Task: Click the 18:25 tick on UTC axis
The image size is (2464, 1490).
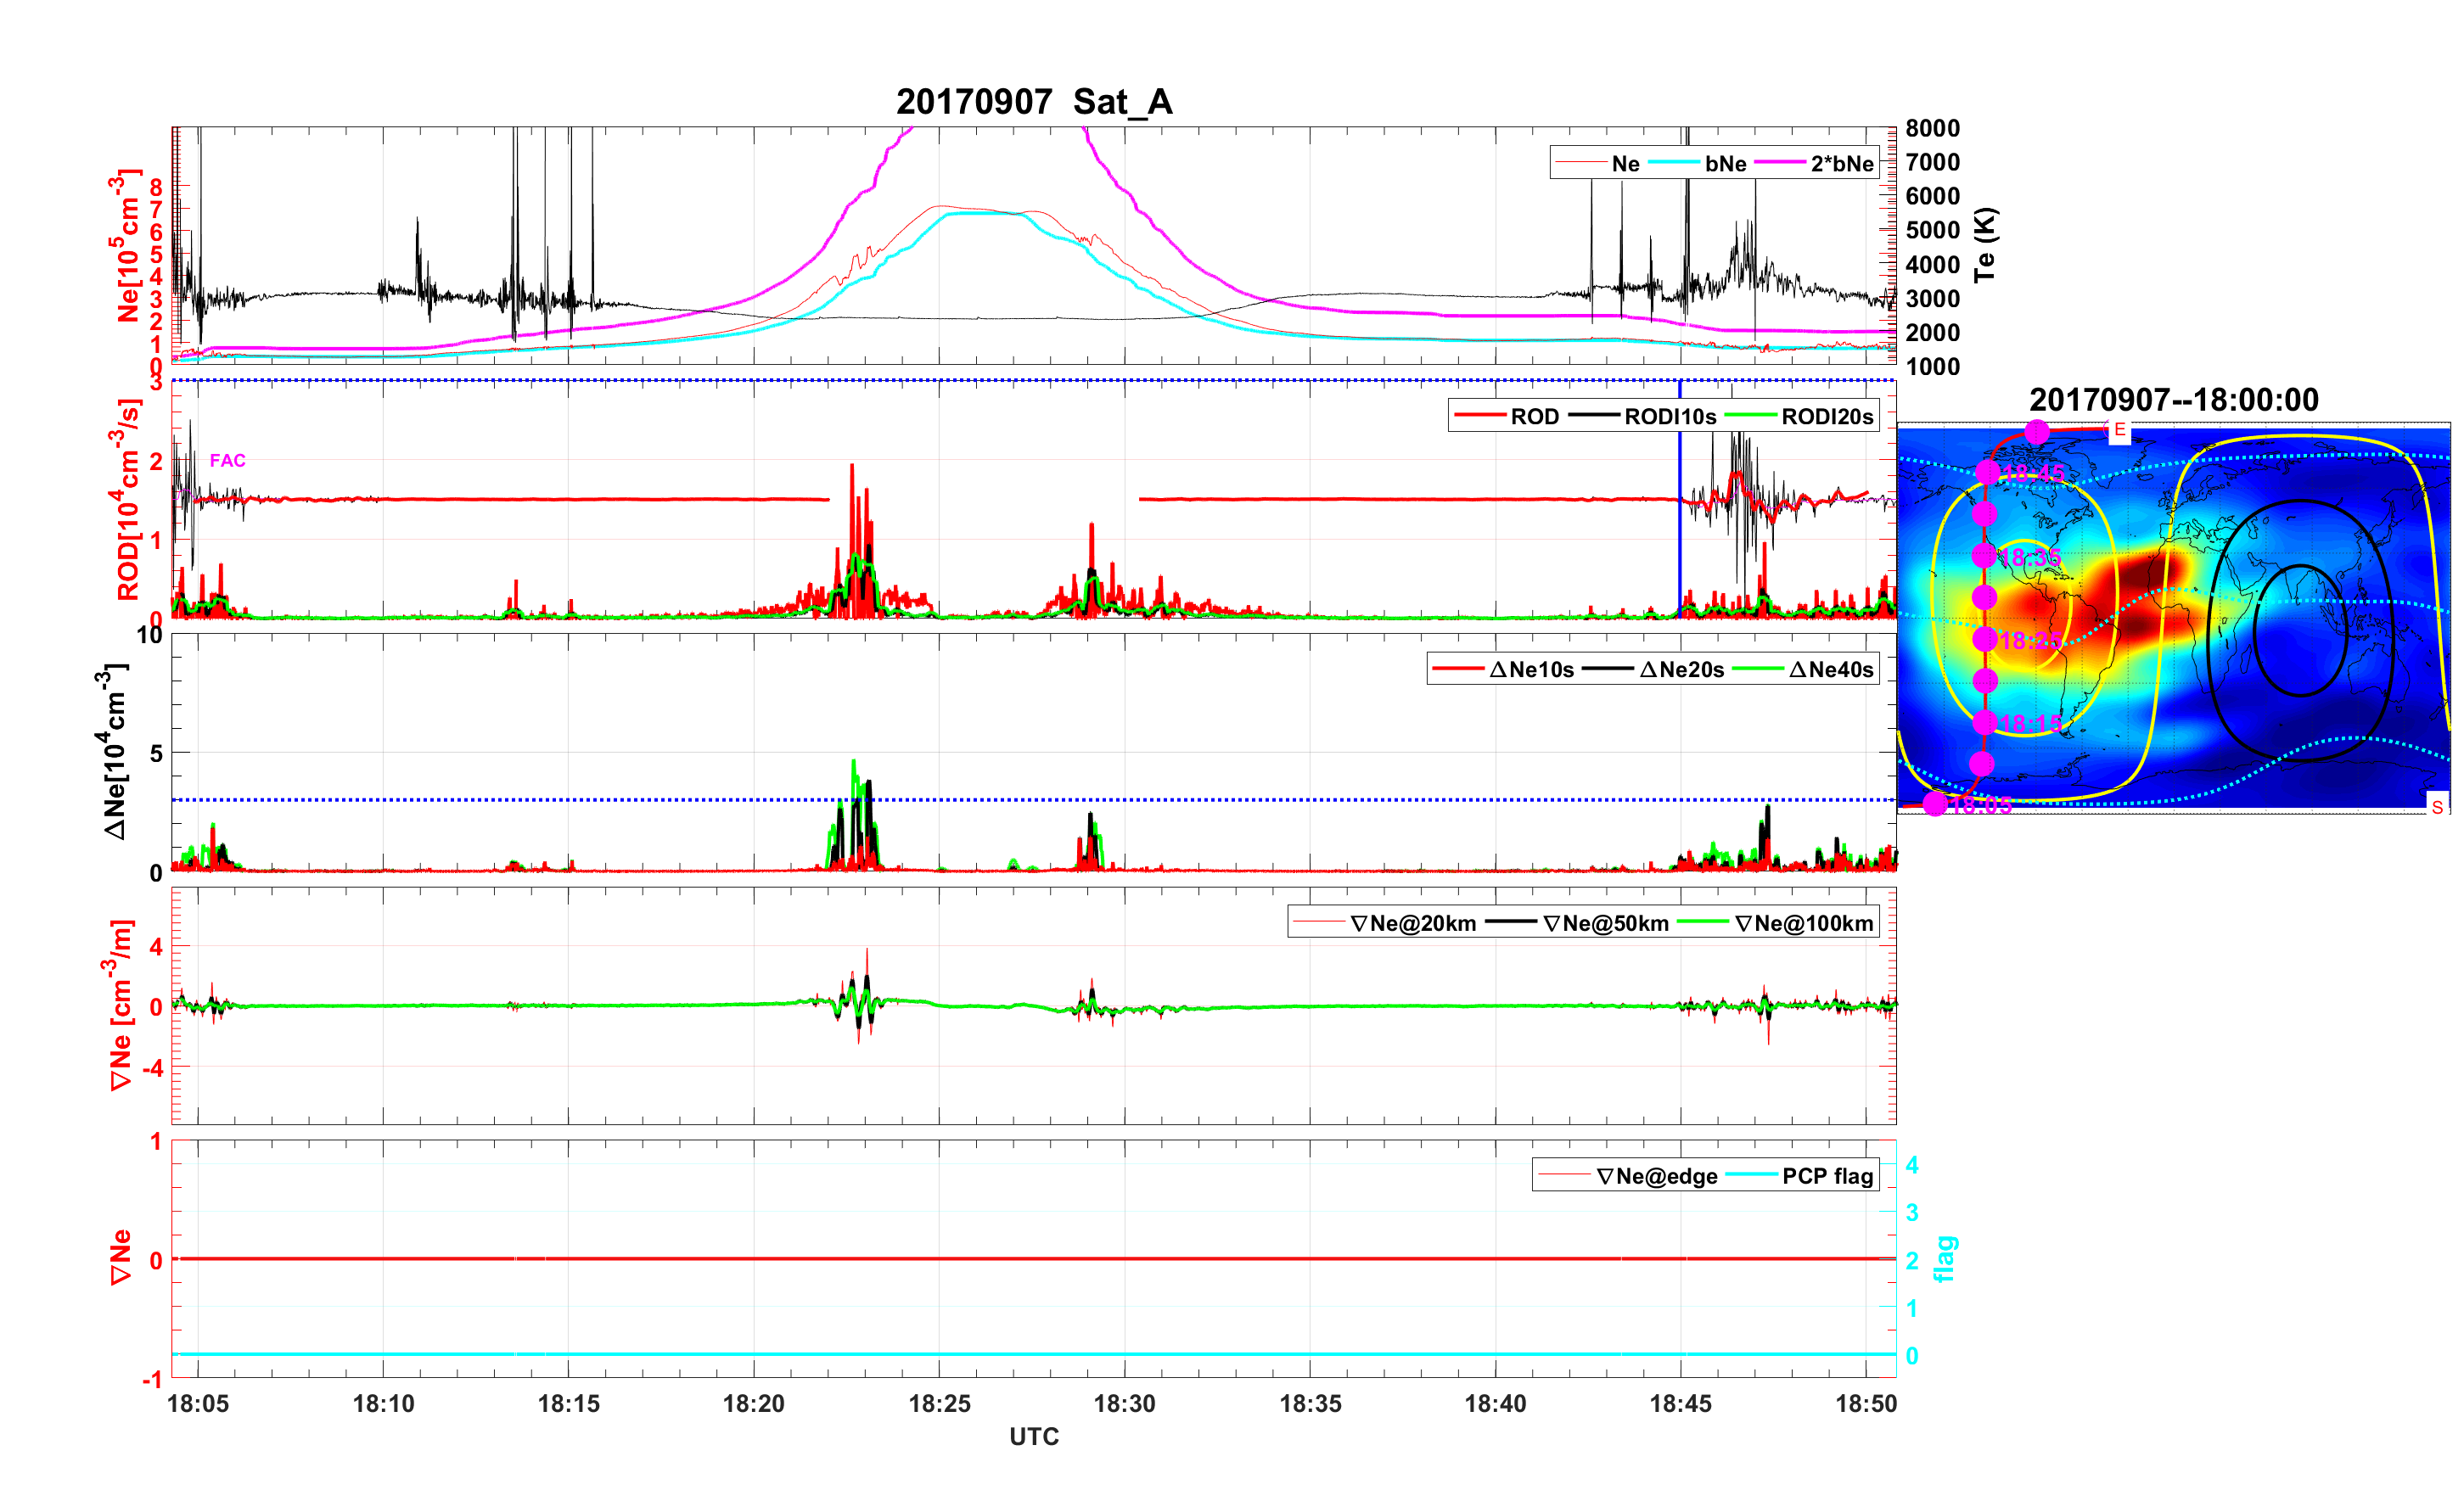Action: pos(939,1403)
